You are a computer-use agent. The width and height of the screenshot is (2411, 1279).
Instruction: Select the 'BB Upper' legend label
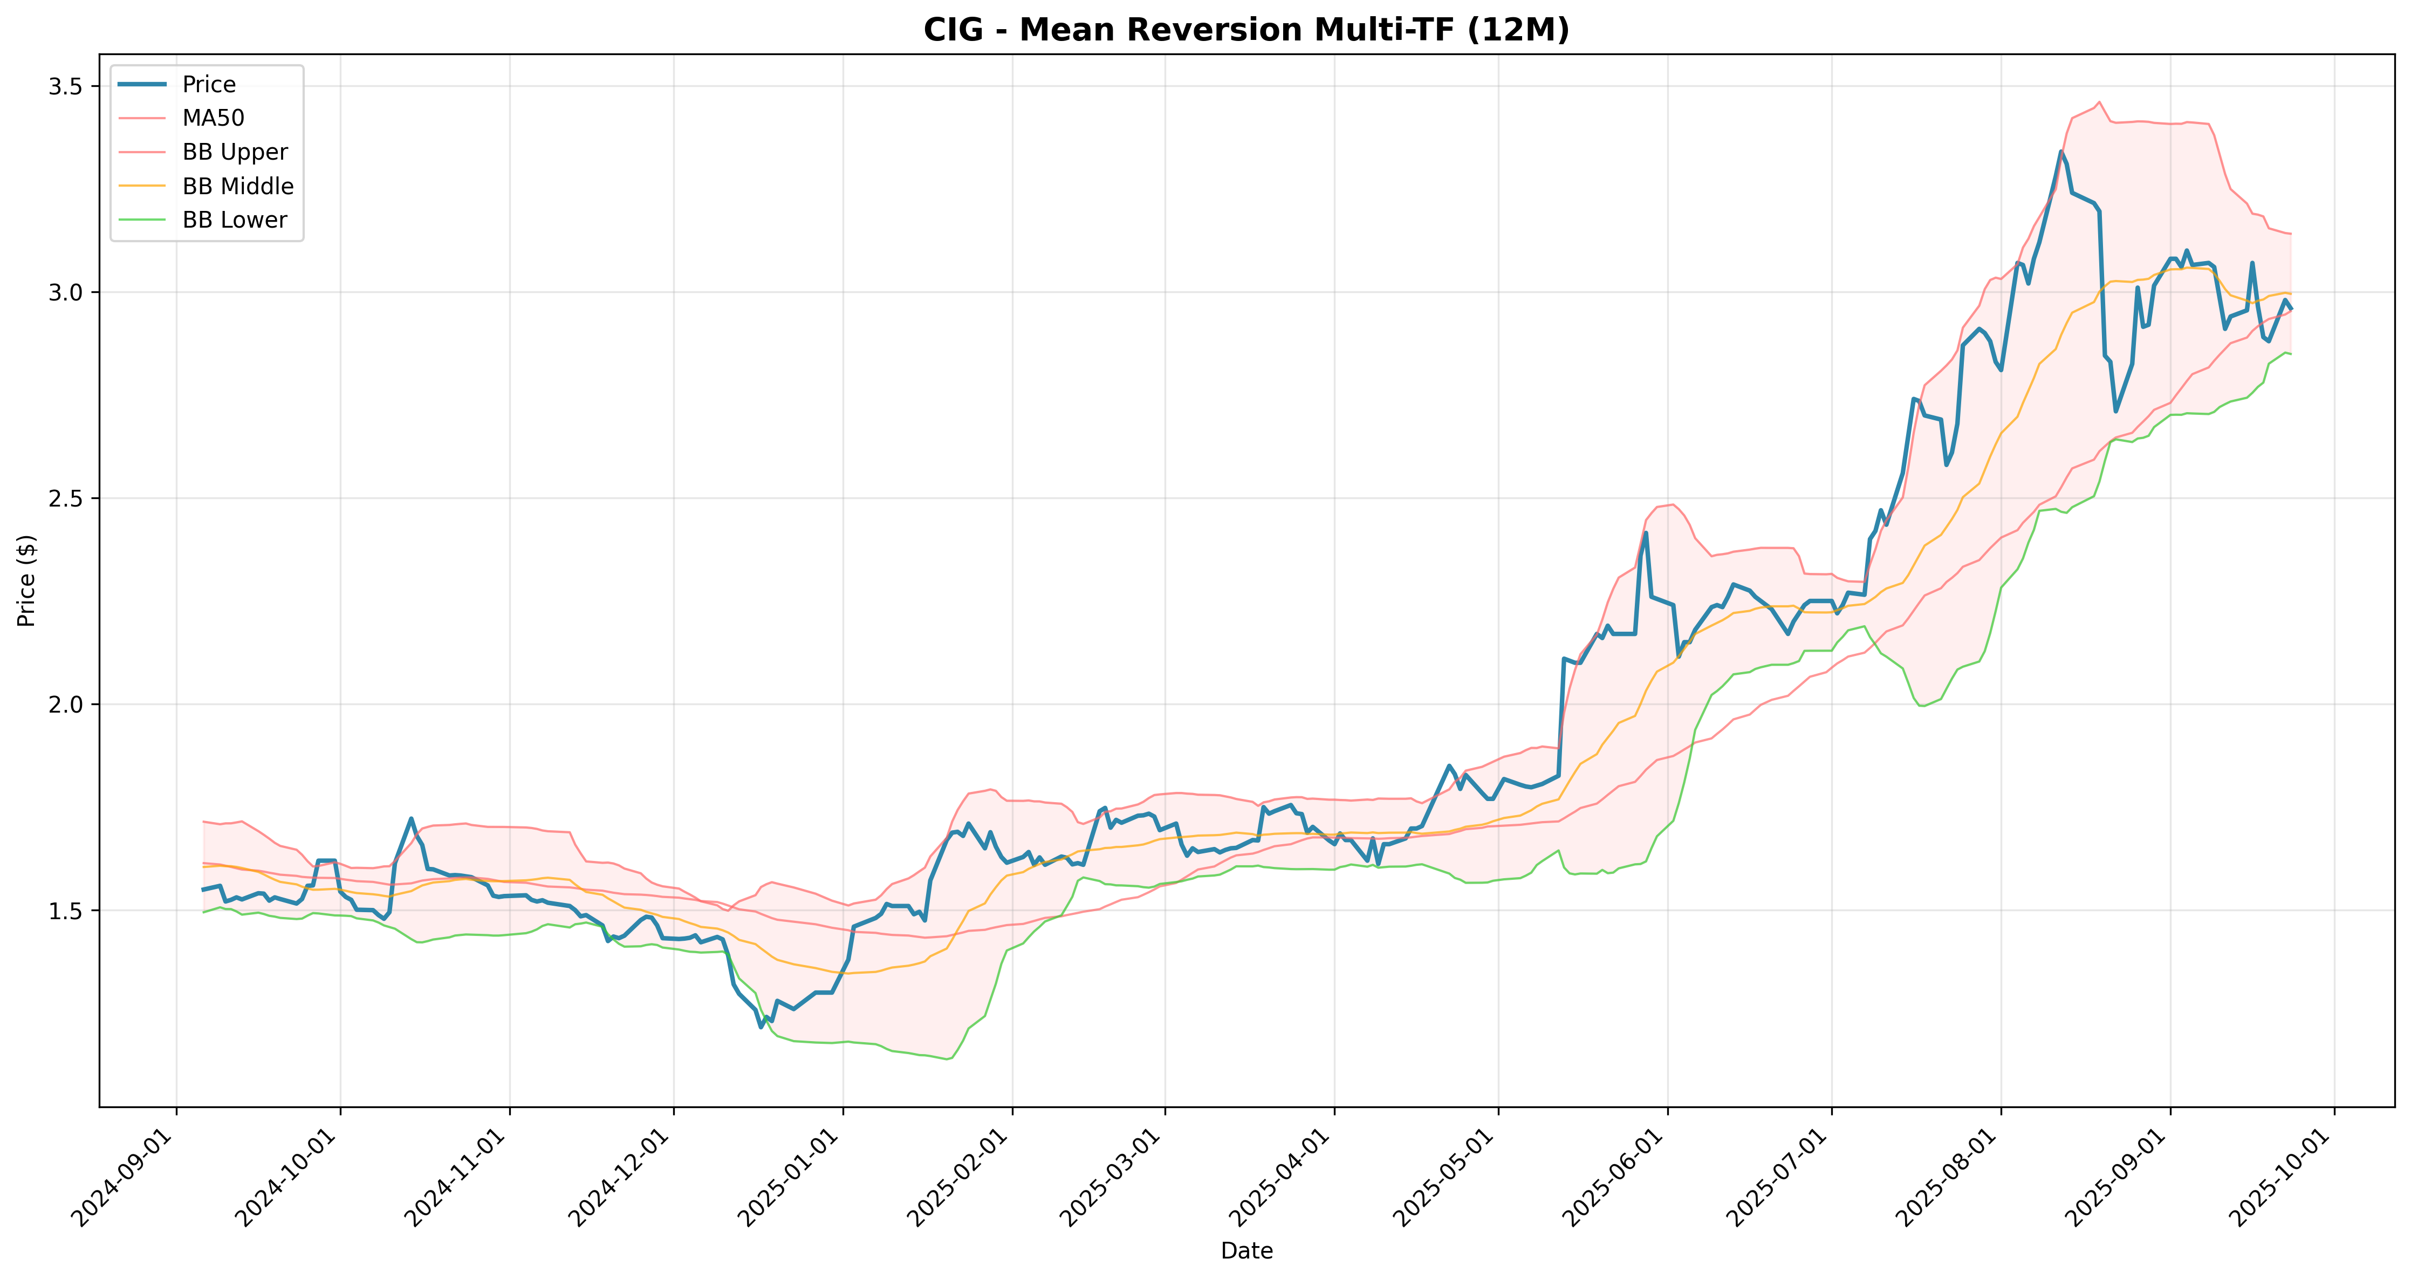235,152
